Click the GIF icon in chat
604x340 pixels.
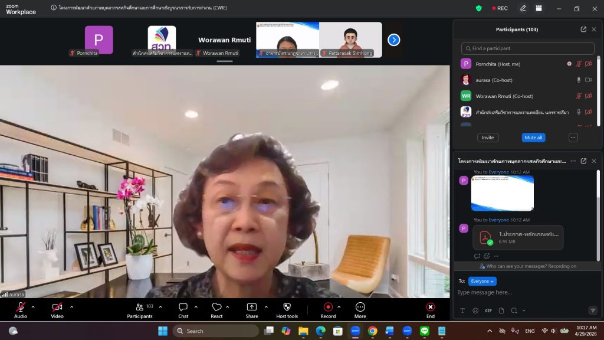(488, 310)
